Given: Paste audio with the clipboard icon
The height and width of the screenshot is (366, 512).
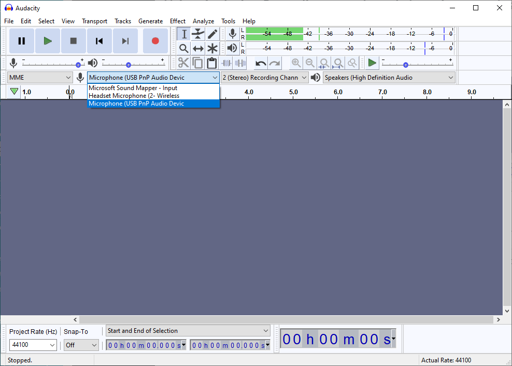Looking at the screenshot, I should (x=212, y=63).
